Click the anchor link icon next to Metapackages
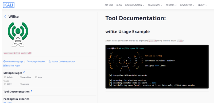214x103 pixels. [24, 72]
